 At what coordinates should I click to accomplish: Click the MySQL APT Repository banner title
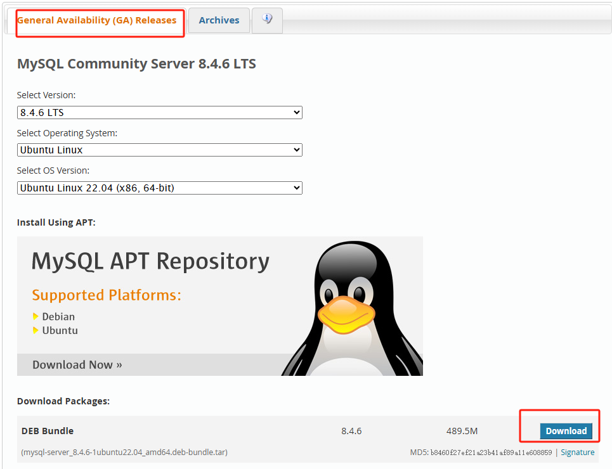click(150, 261)
